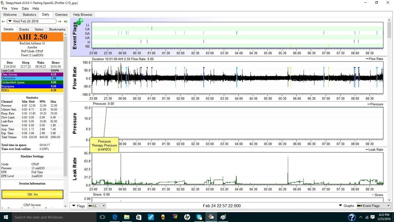The height and width of the screenshot is (222, 394).
Task: Show the Bookmarks sub-tab
Action: pyautogui.click(x=57, y=29)
